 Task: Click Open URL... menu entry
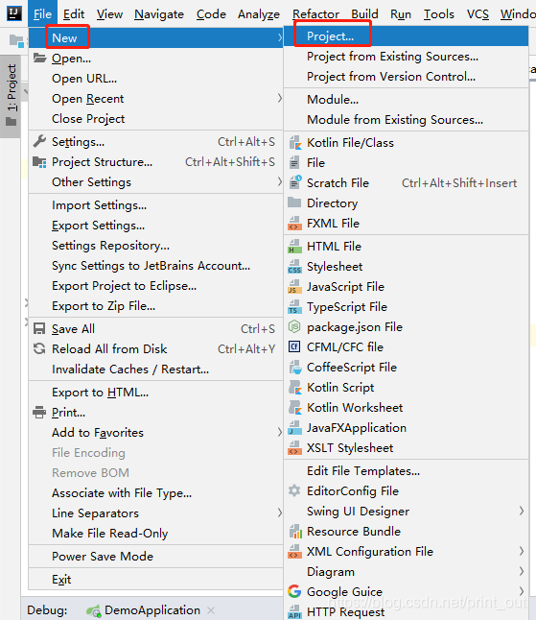(156, 78)
